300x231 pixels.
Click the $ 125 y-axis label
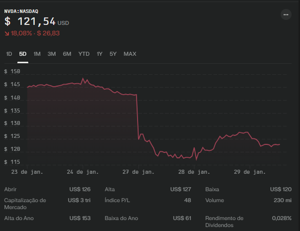click(12, 136)
